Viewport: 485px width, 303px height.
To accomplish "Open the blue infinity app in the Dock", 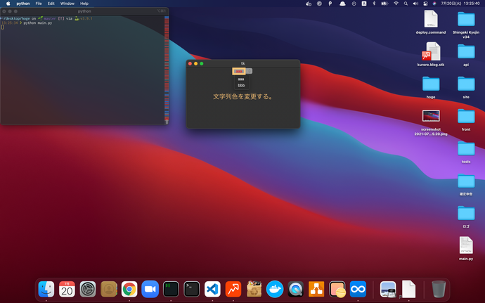I will 358,289.
